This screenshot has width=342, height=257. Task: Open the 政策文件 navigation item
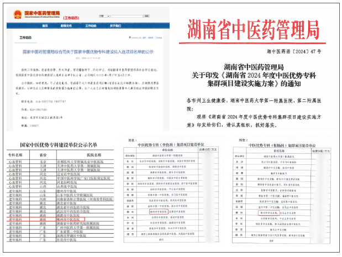pyautogui.click(x=66, y=26)
